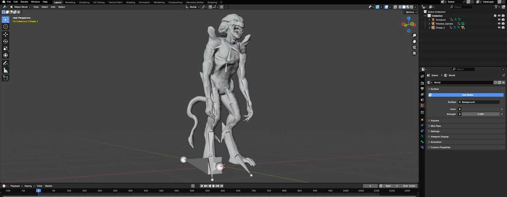Select the Add Cube tool
Viewport: 507px width, 197px height.
click(x=5, y=78)
